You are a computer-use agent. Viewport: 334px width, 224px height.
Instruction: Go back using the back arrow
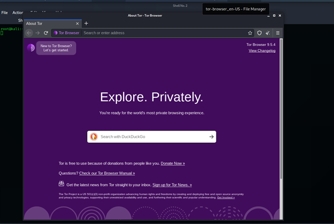point(29,33)
